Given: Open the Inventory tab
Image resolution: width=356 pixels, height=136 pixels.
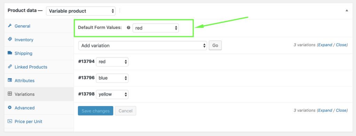Looking at the screenshot, I should [24, 40].
